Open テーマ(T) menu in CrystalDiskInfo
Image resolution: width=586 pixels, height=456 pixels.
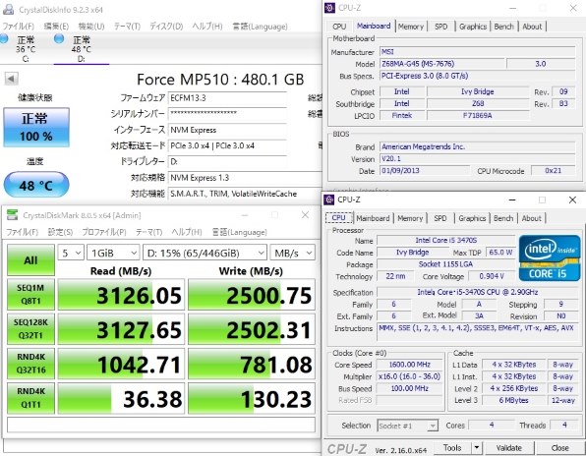point(127,27)
